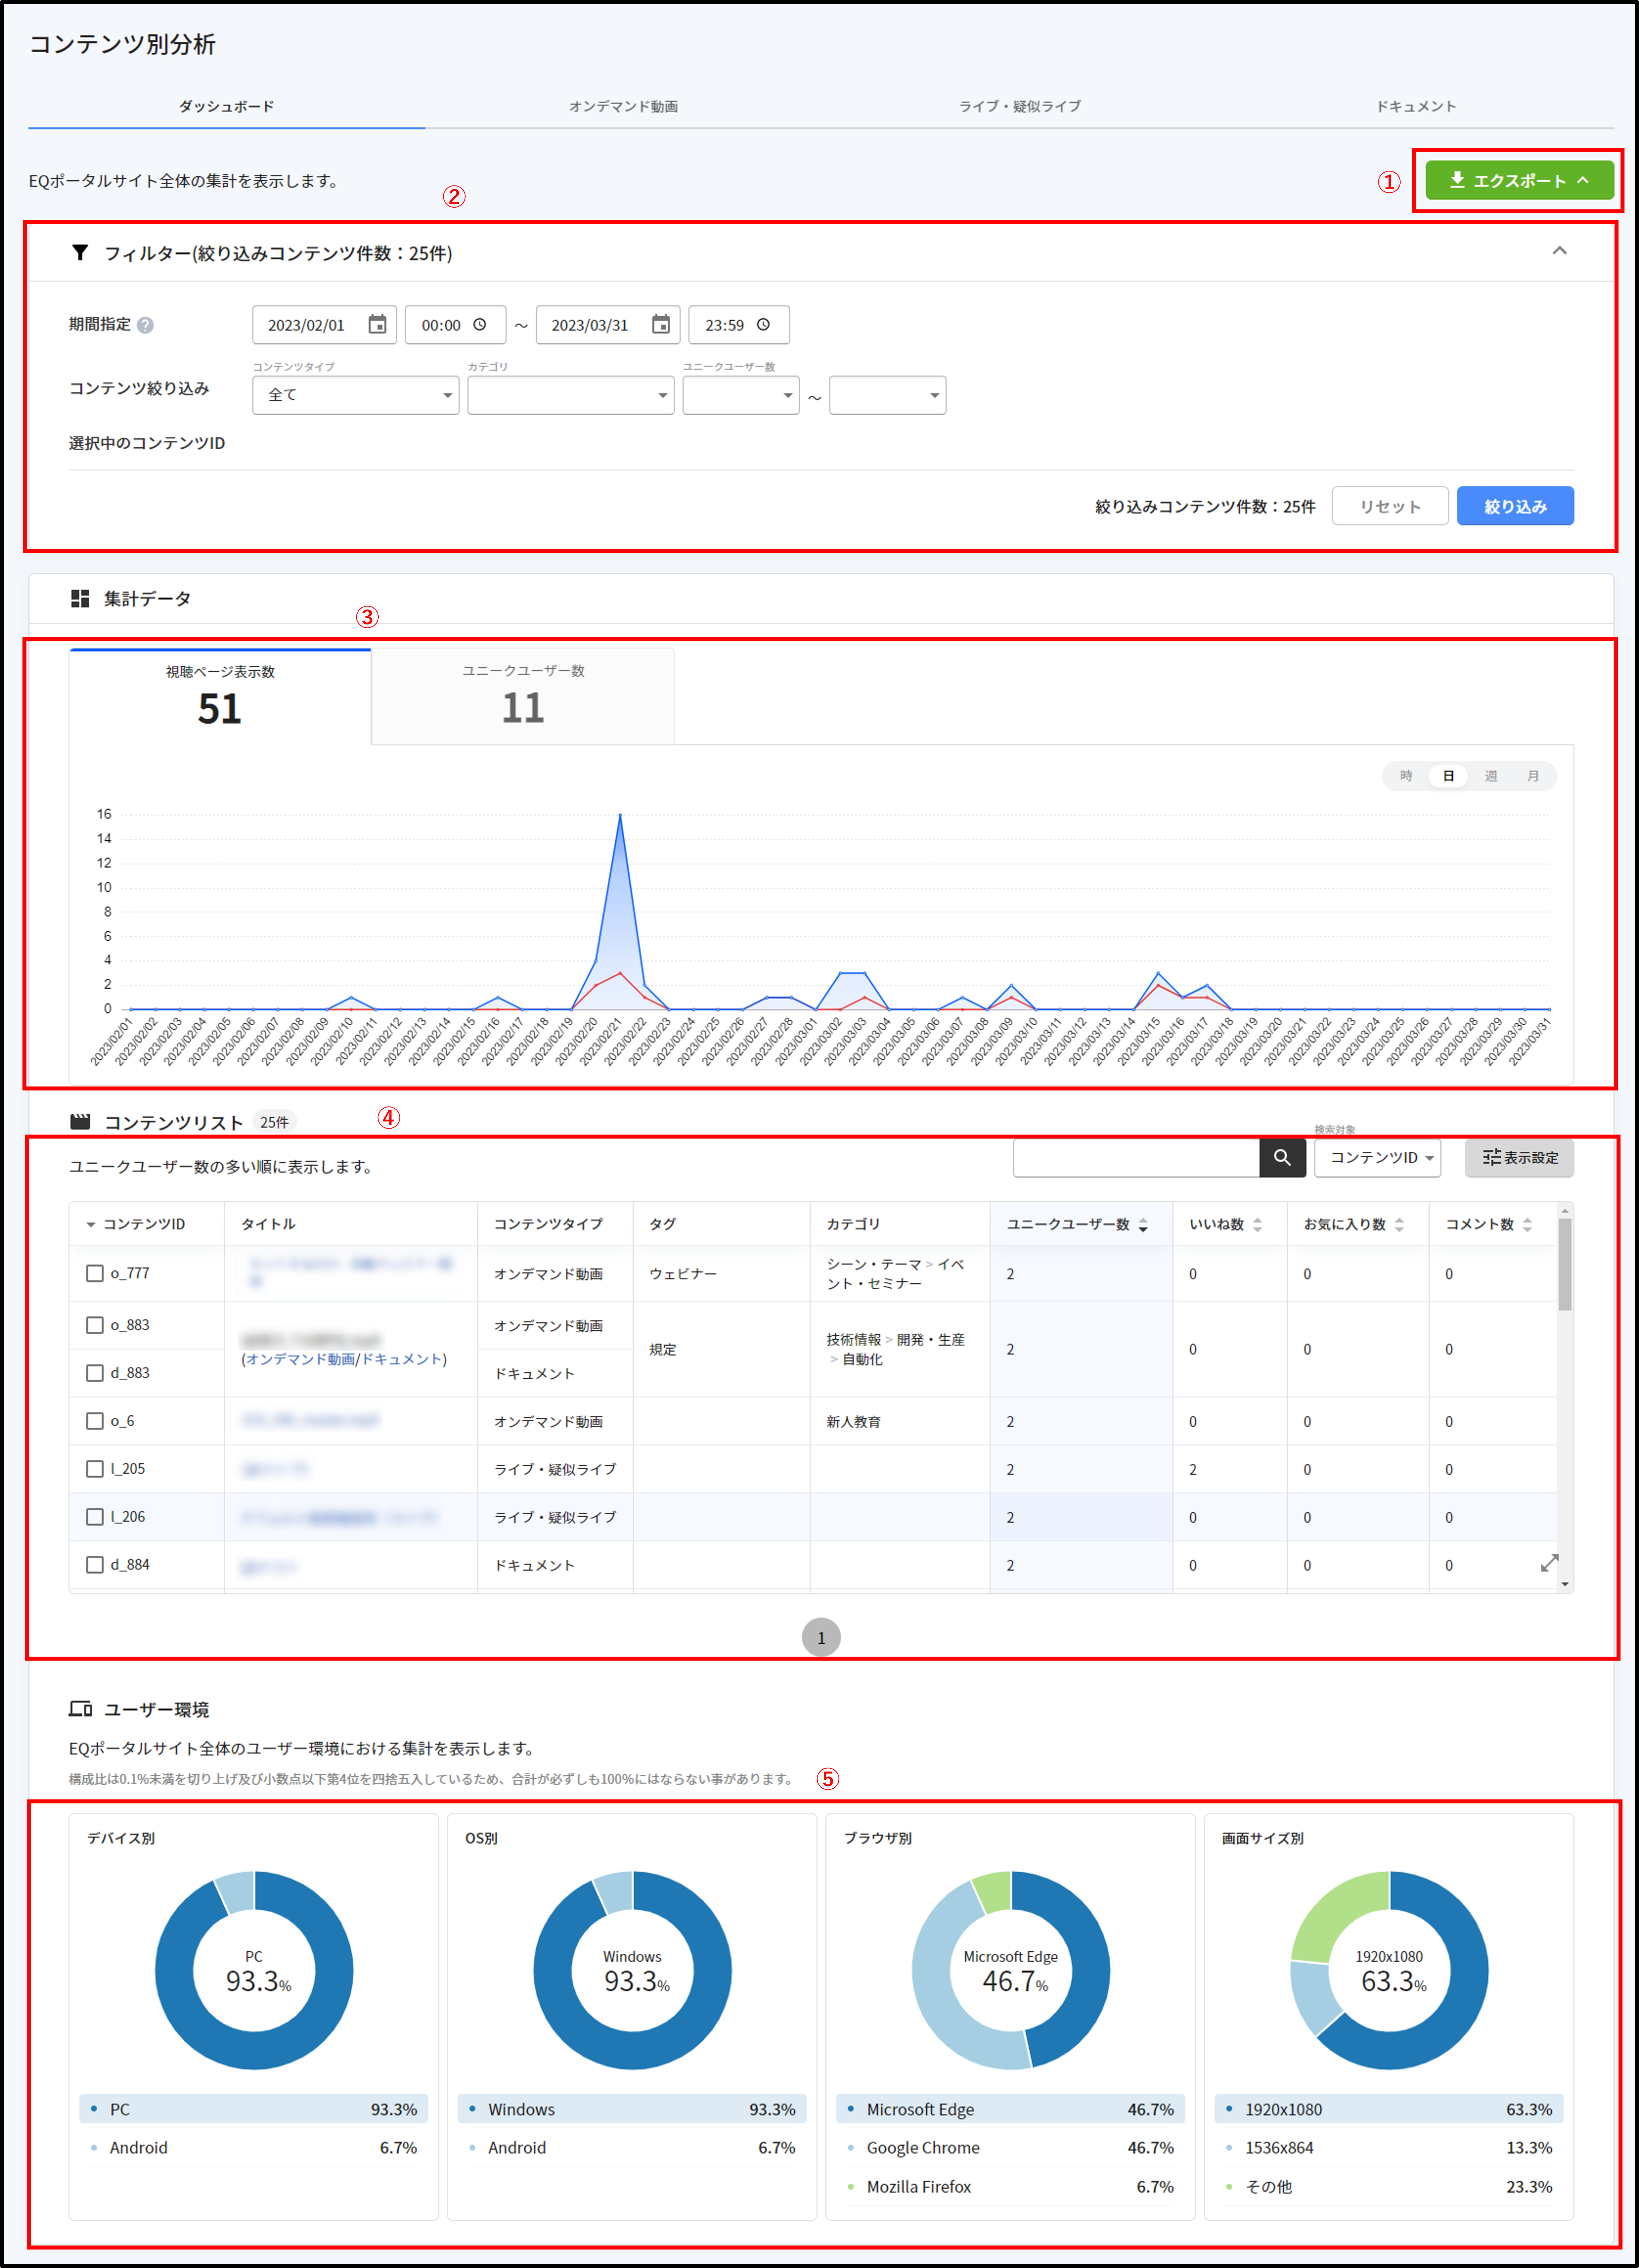Collapse the フィルター panel with chevron
The width and height of the screenshot is (1639, 2268).
[1559, 251]
